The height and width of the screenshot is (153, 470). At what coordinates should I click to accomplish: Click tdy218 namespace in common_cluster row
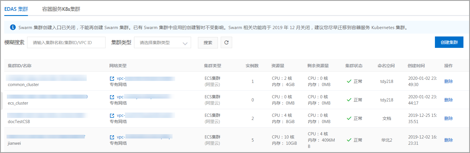[x=387, y=81]
